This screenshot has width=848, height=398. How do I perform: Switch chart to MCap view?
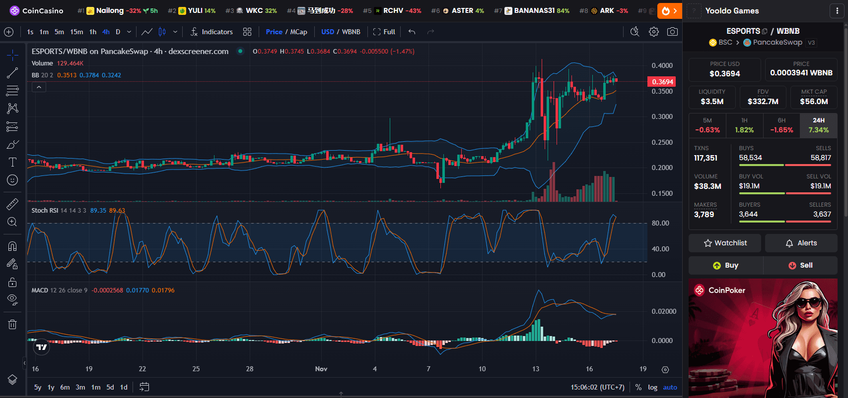pos(298,32)
